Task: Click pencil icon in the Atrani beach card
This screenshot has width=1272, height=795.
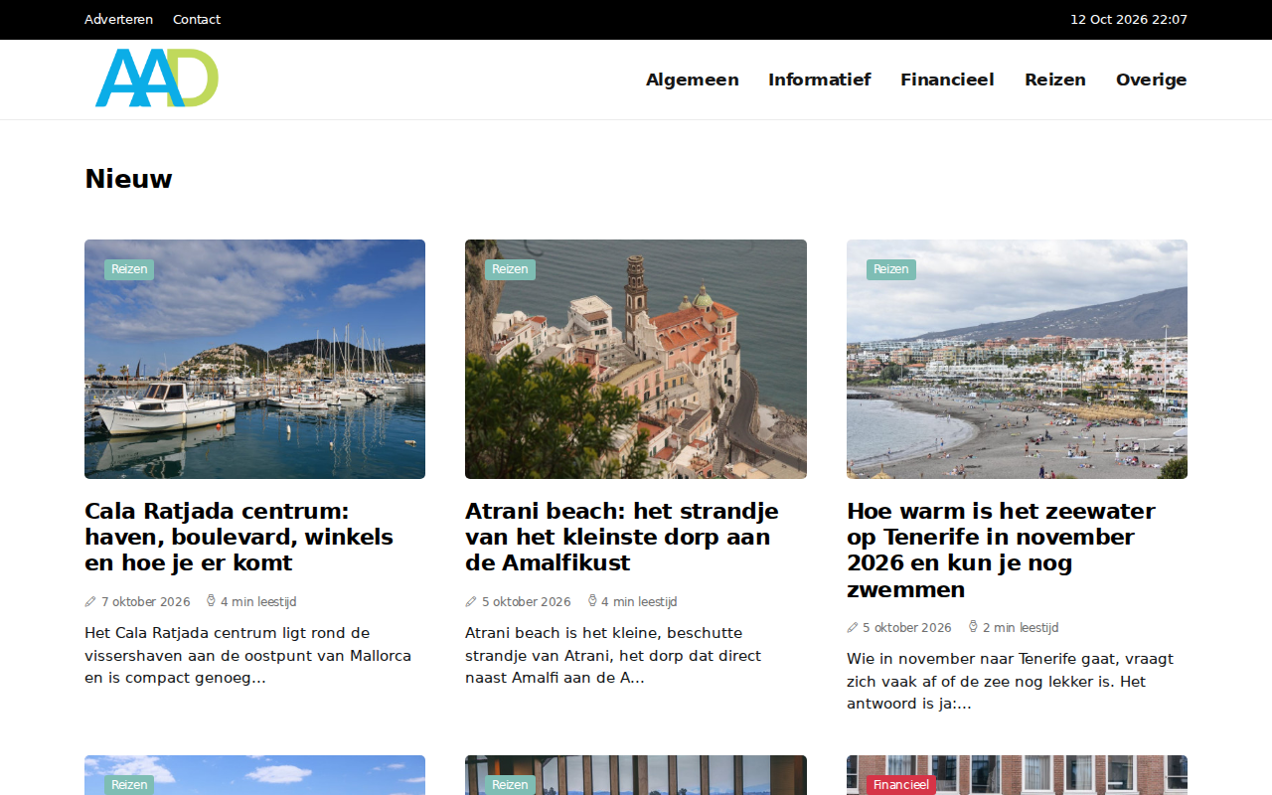Action: (x=471, y=601)
